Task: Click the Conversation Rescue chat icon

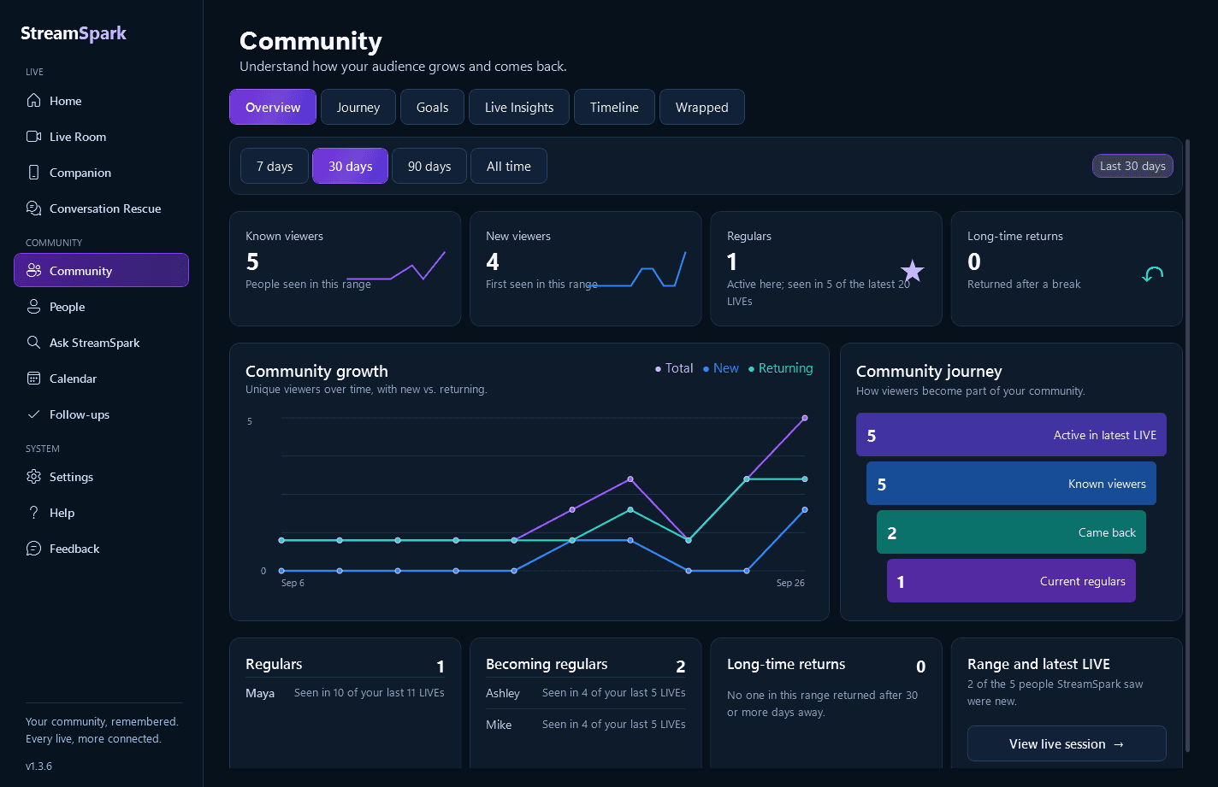Action: (x=34, y=208)
